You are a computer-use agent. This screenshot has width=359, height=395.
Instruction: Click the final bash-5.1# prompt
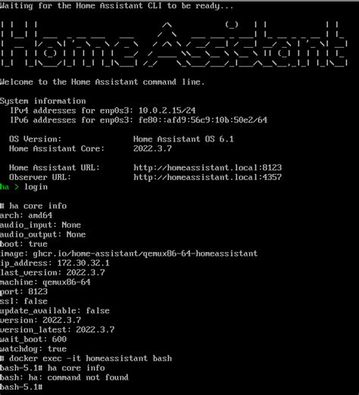coord(21,387)
